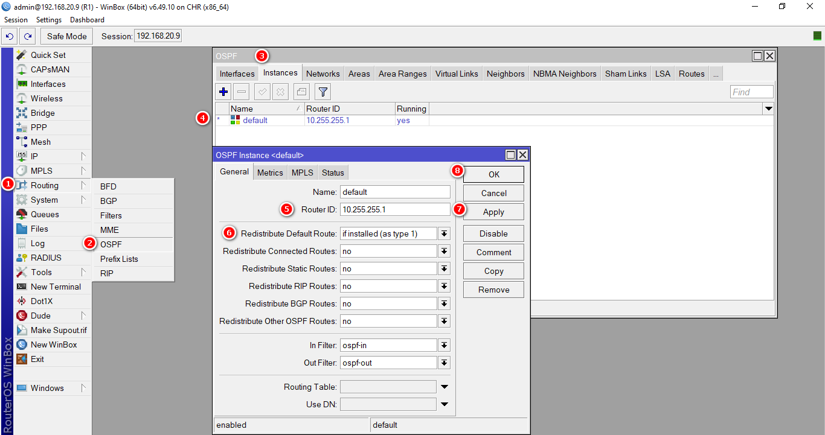Open Dot1X in the sidebar

point(53,301)
